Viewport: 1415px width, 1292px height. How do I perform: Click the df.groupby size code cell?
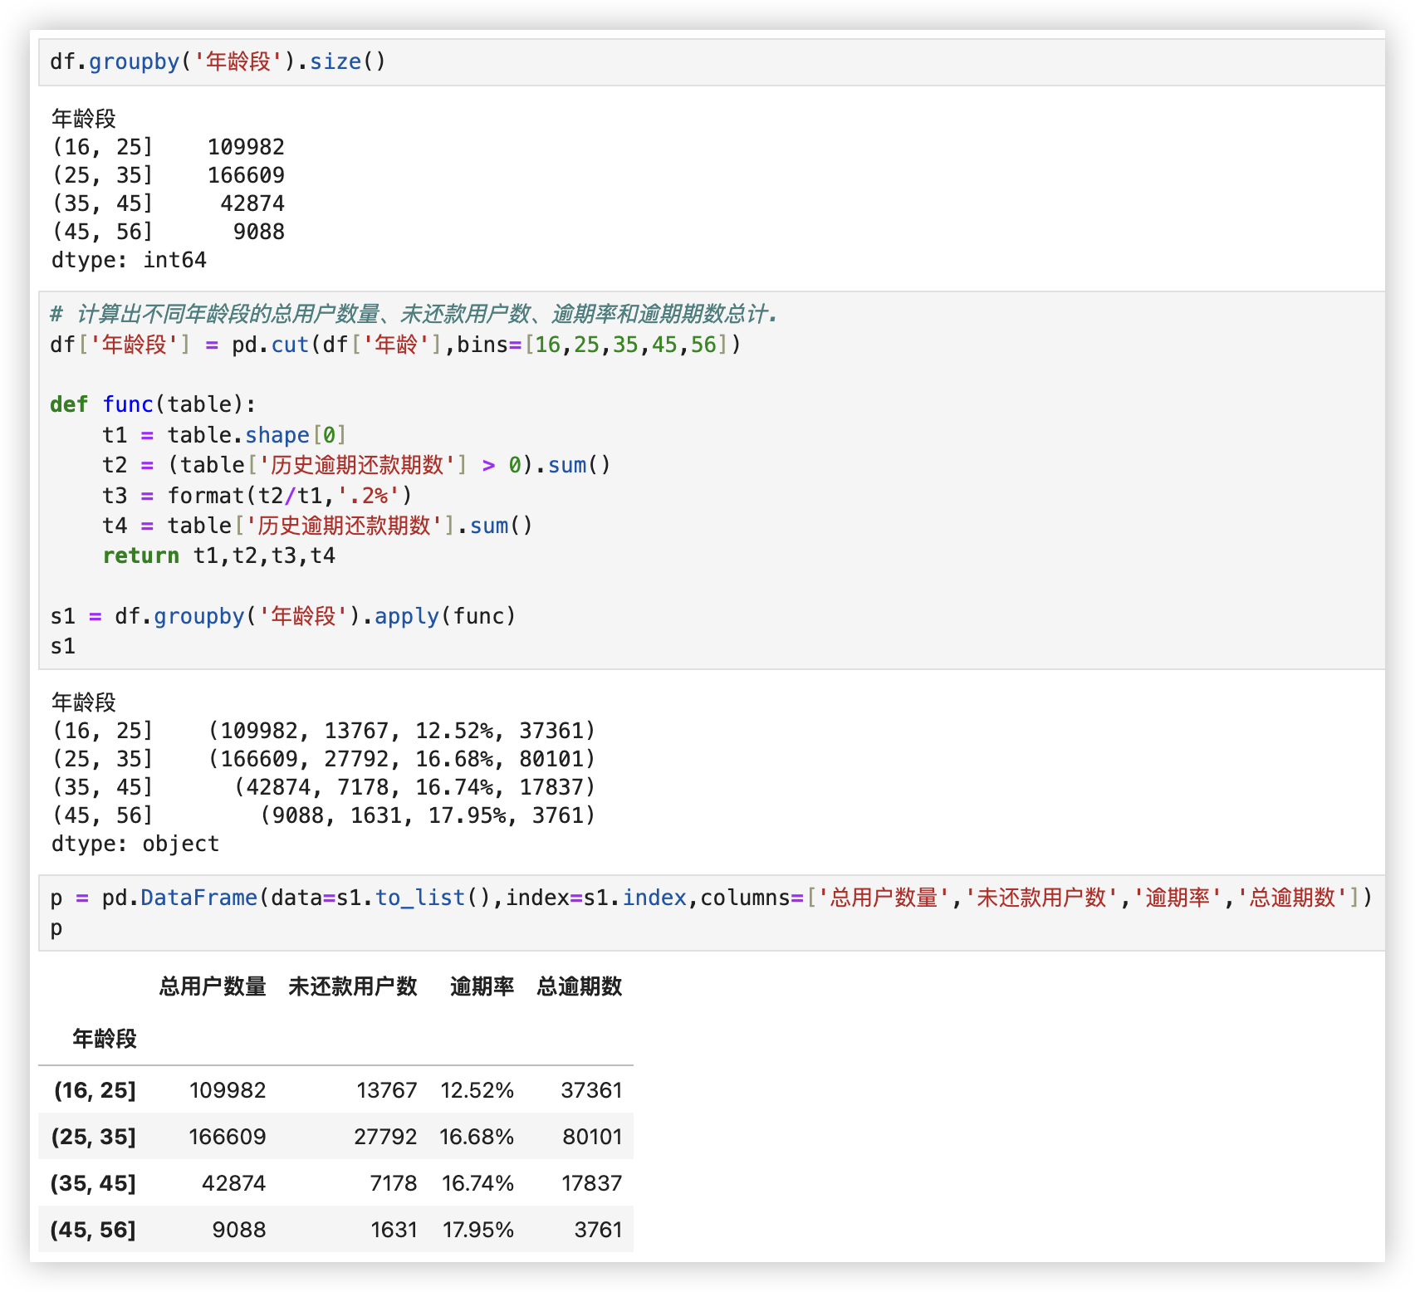(218, 62)
